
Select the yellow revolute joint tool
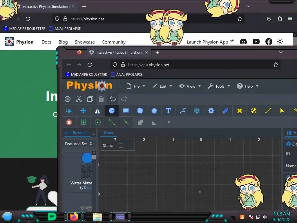253,111
